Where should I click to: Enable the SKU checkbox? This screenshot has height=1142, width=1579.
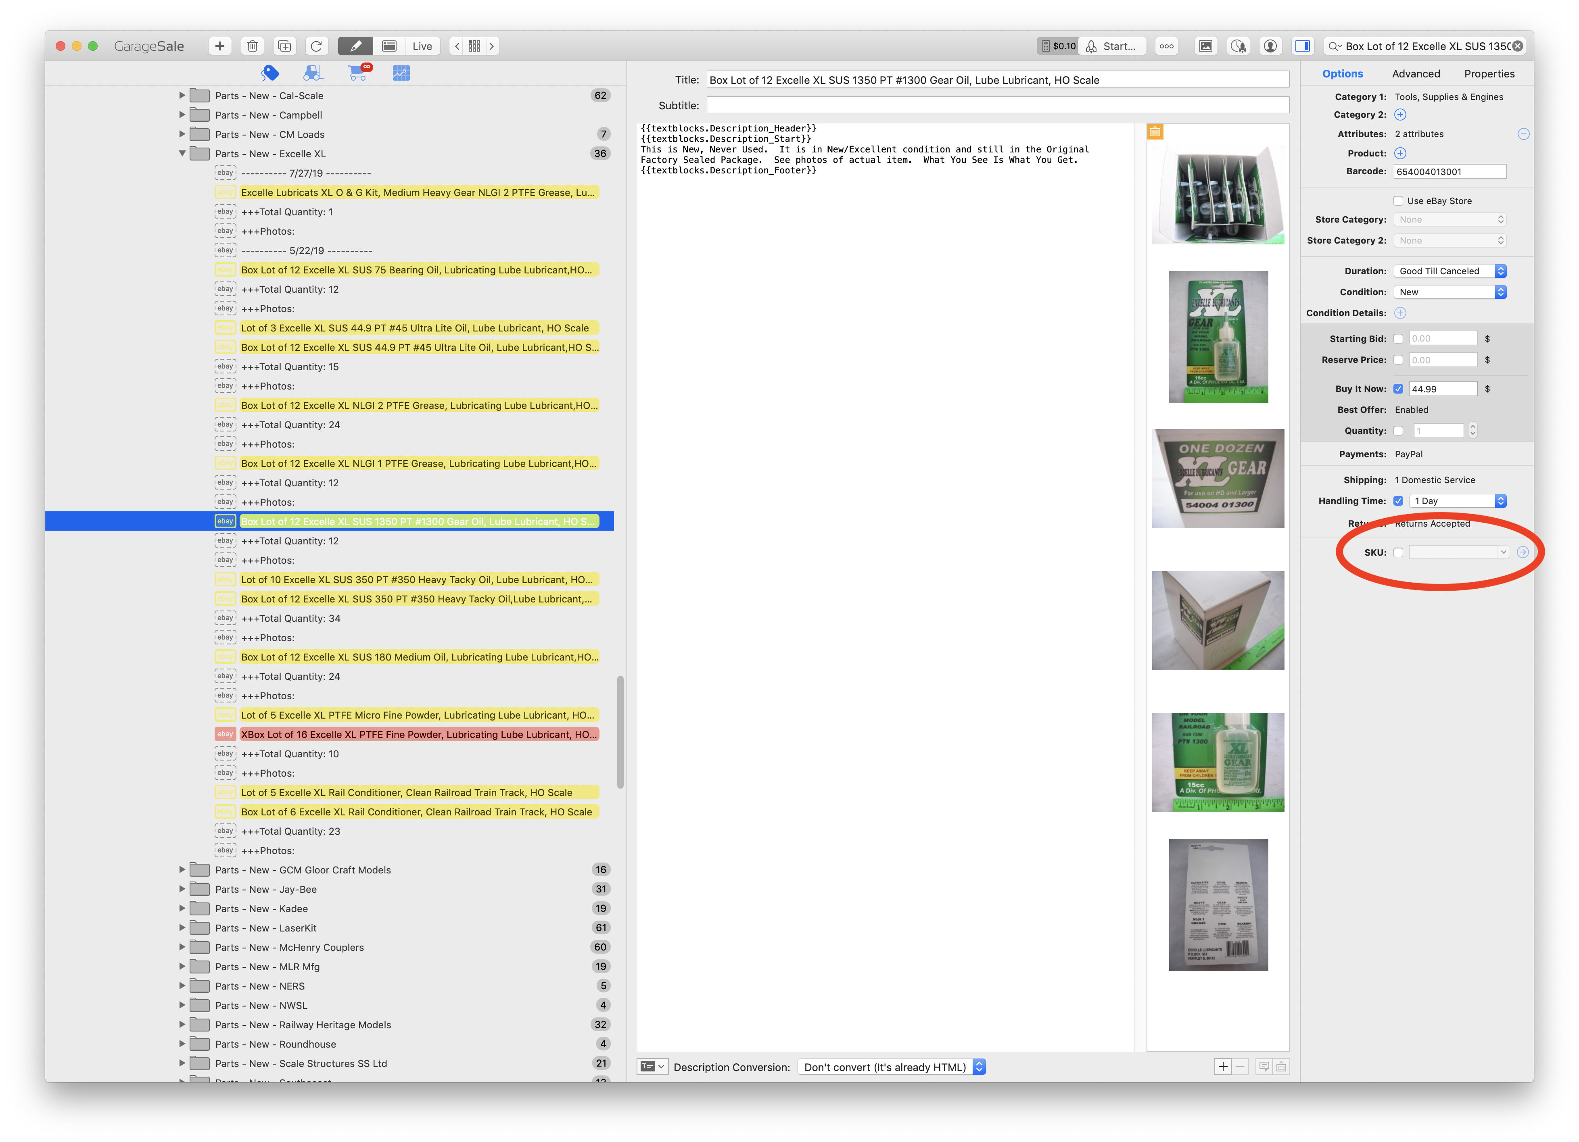pos(1398,552)
